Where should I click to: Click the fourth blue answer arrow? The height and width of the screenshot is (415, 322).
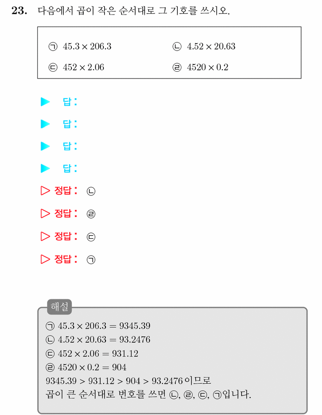45,168
